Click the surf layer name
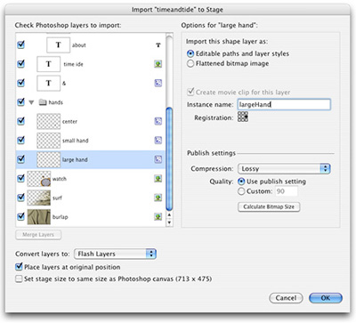This screenshot has width=356, height=323. click(57, 198)
